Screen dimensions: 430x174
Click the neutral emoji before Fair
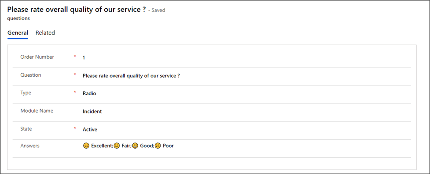117,146
